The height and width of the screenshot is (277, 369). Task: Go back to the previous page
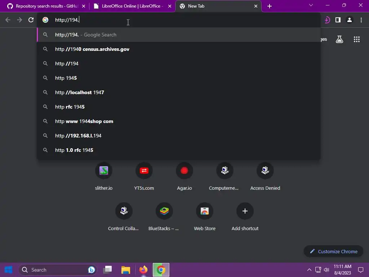click(x=8, y=20)
